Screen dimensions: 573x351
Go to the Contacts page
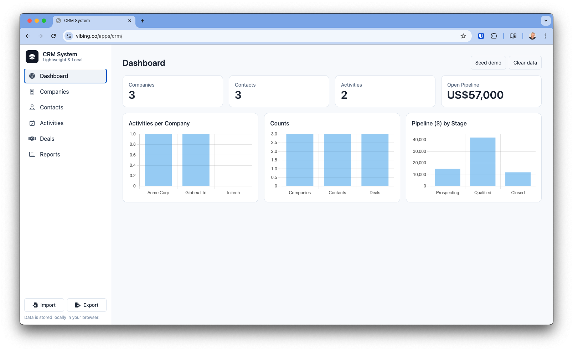click(51, 108)
